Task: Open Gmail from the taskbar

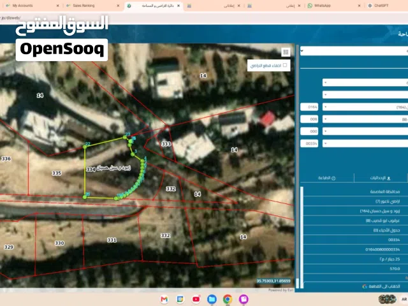Action: tap(164, 299)
